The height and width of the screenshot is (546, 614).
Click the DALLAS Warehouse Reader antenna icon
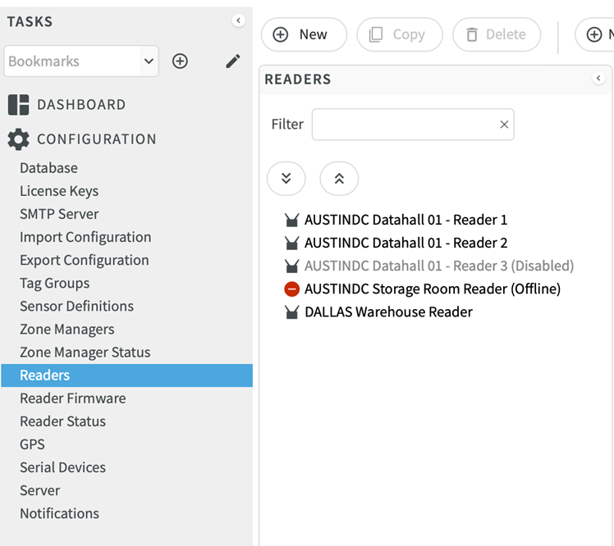click(x=291, y=312)
